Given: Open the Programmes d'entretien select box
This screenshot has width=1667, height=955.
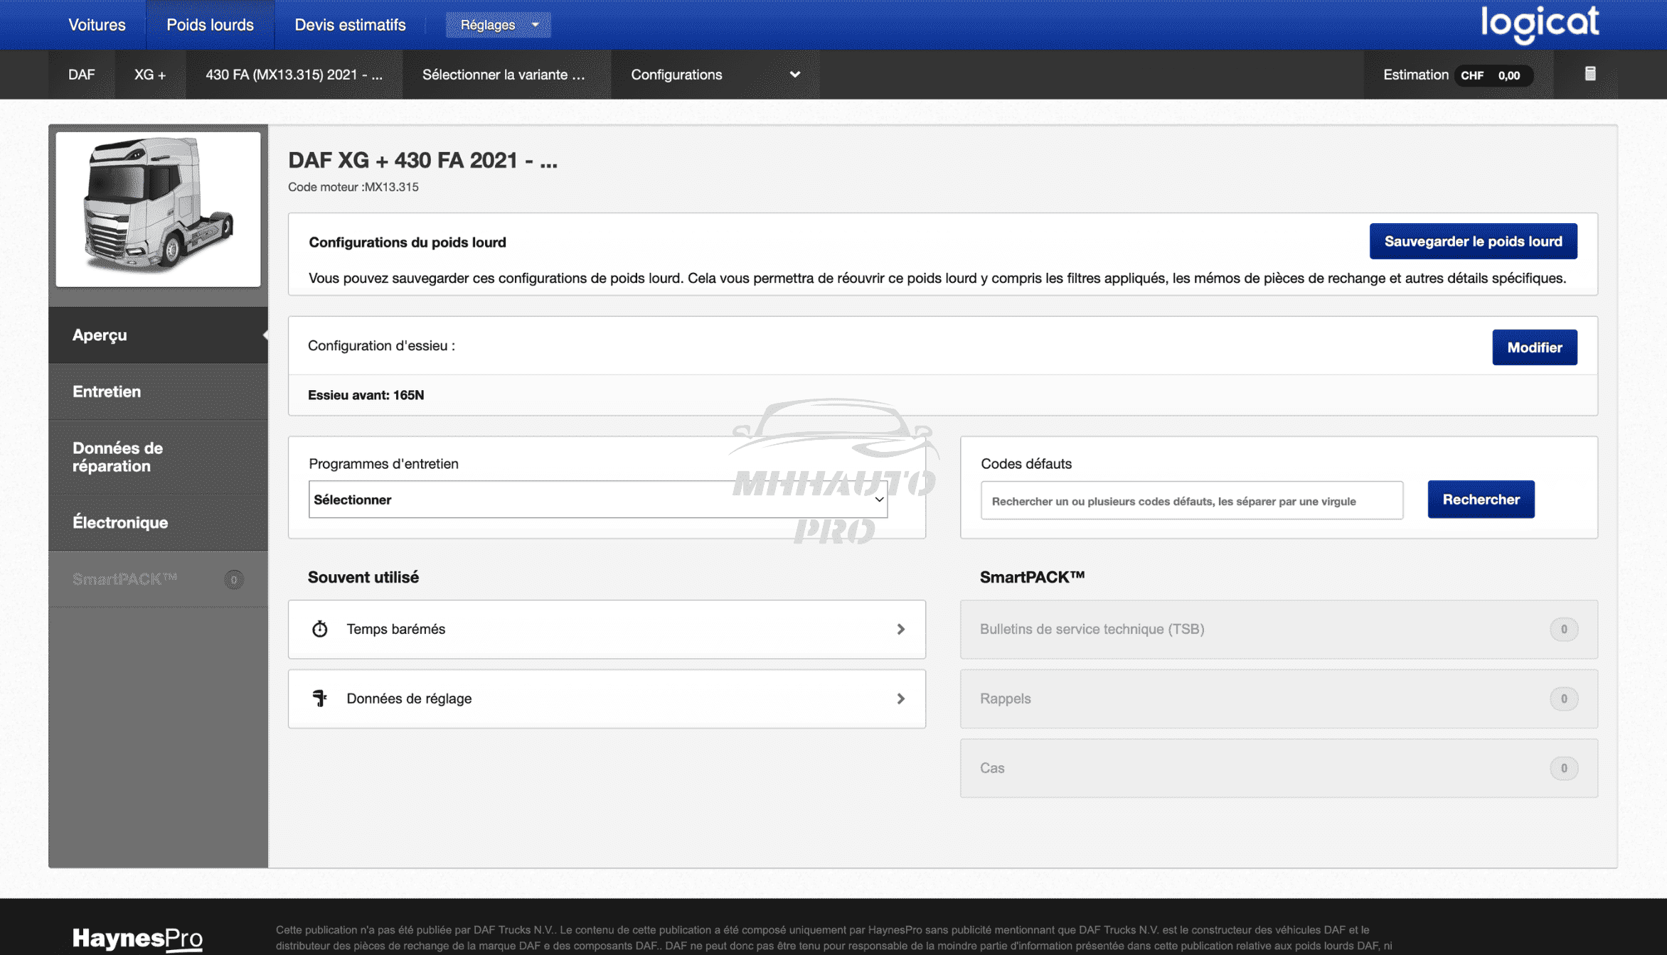Looking at the screenshot, I should pos(597,500).
